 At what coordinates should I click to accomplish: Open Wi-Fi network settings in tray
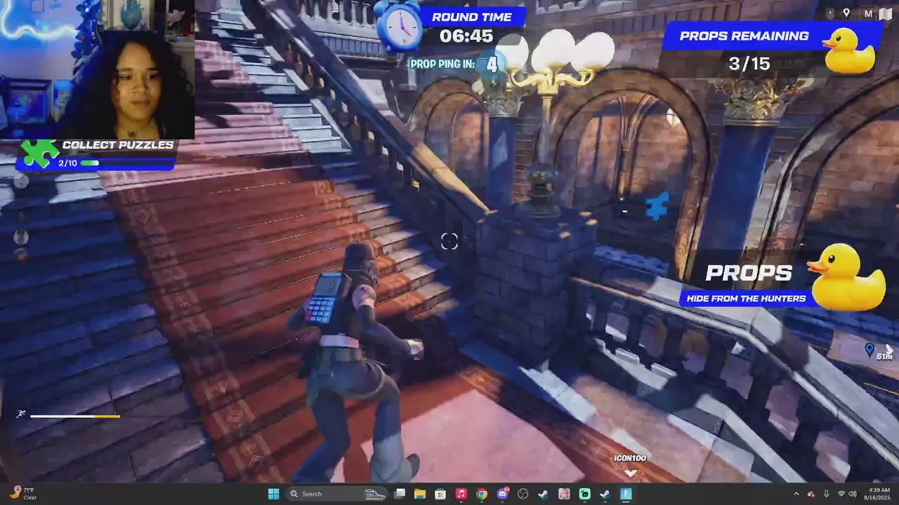coord(841,494)
